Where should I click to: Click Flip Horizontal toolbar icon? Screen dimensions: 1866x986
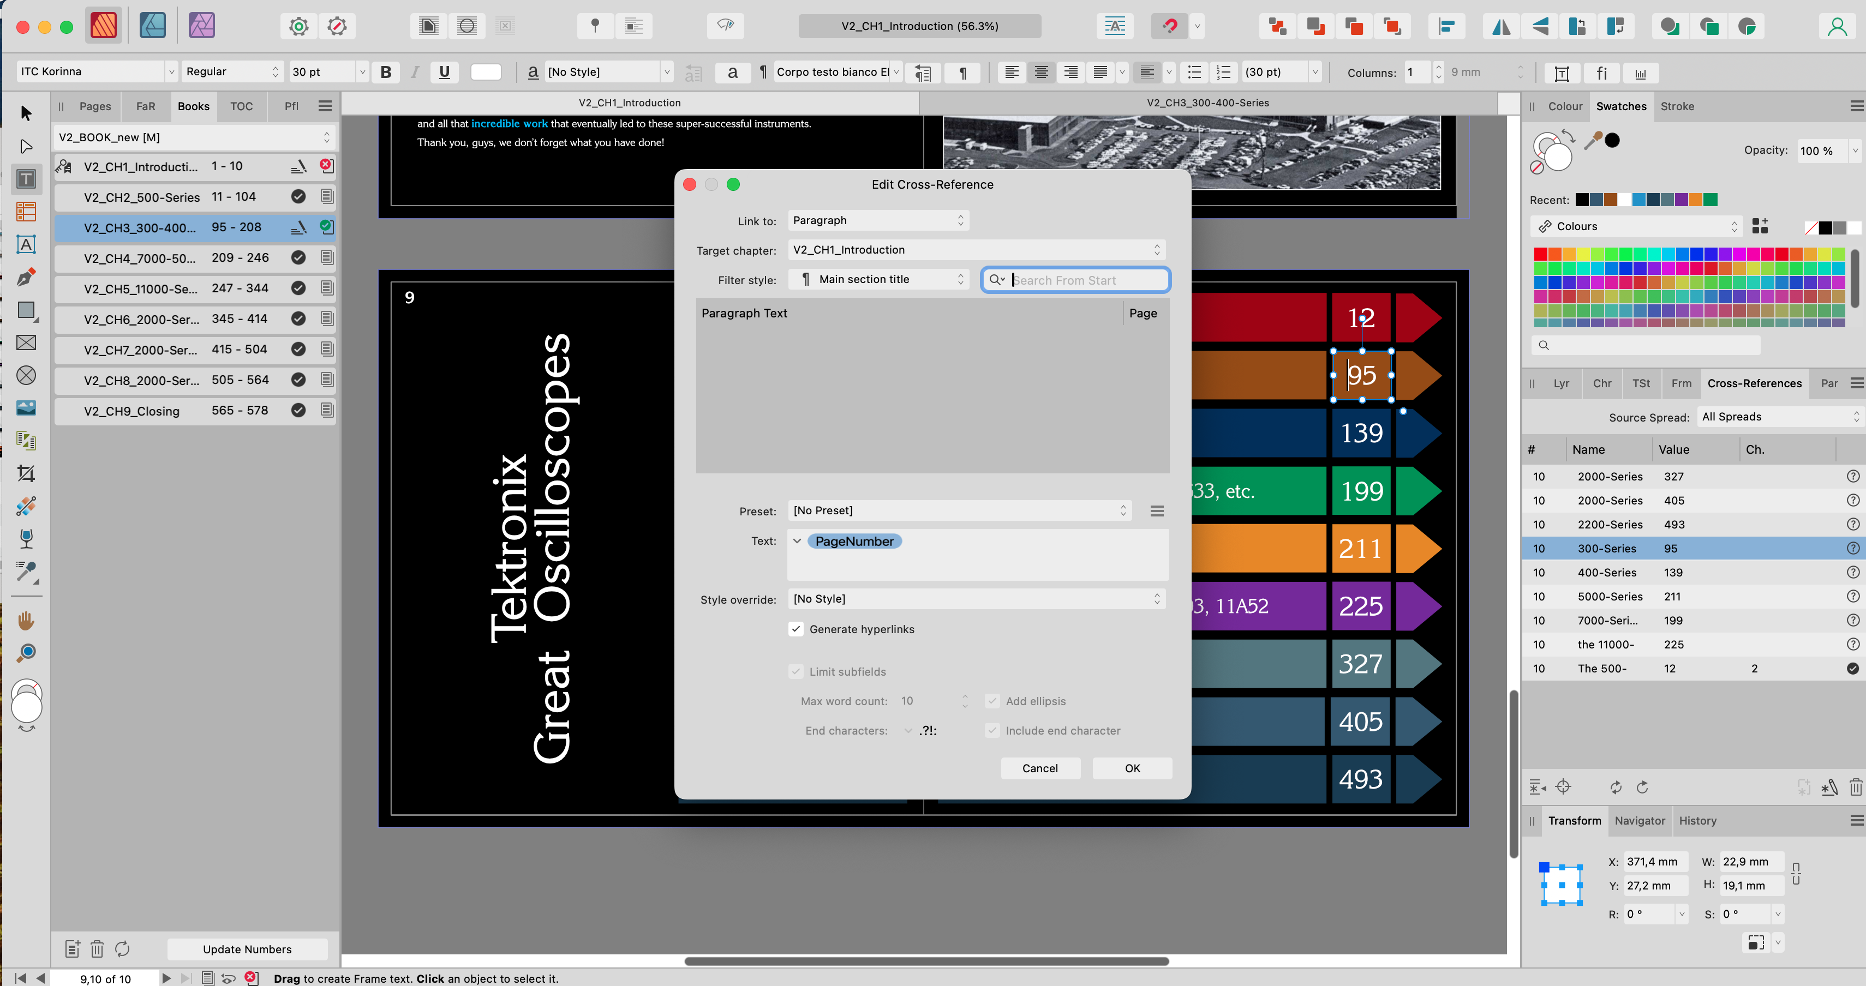pos(1501,26)
